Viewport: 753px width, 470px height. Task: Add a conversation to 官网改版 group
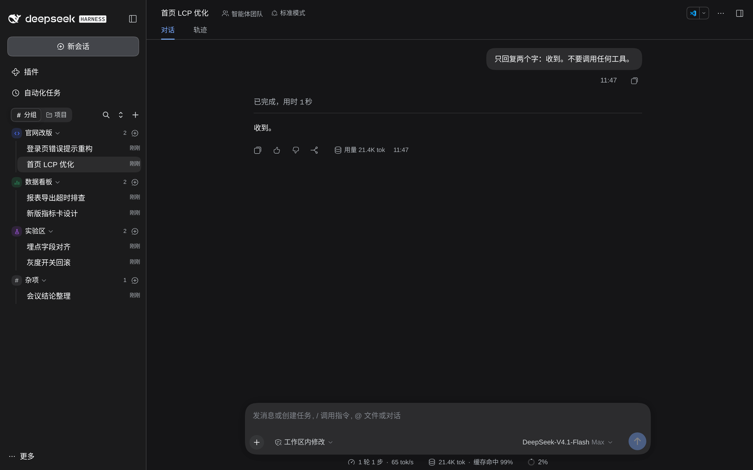(135, 133)
